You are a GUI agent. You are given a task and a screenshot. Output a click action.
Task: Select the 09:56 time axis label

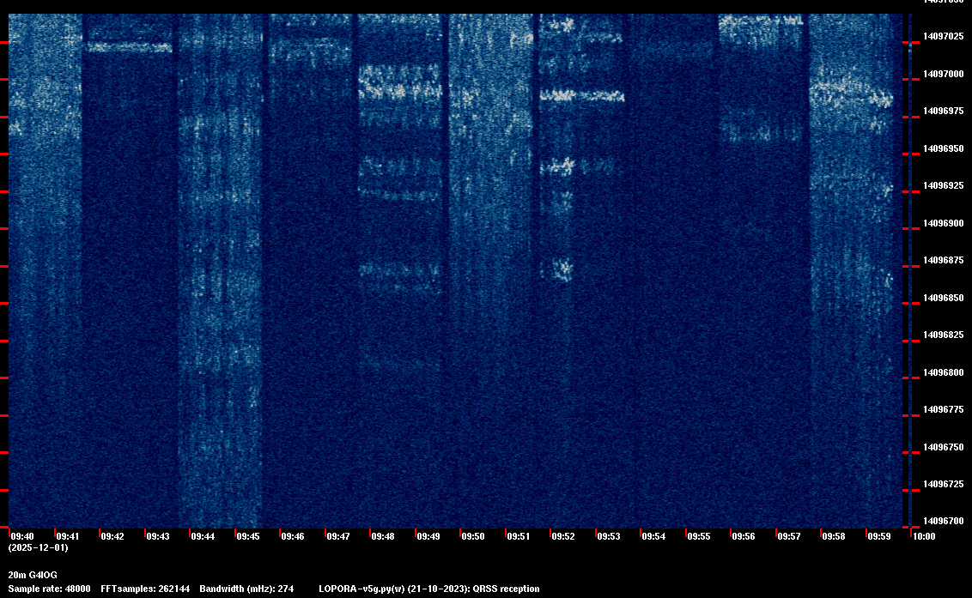click(744, 536)
